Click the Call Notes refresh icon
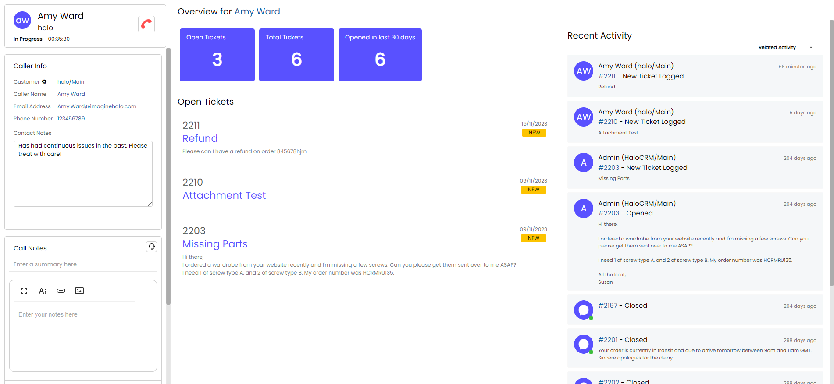834x384 pixels. [151, 247]
